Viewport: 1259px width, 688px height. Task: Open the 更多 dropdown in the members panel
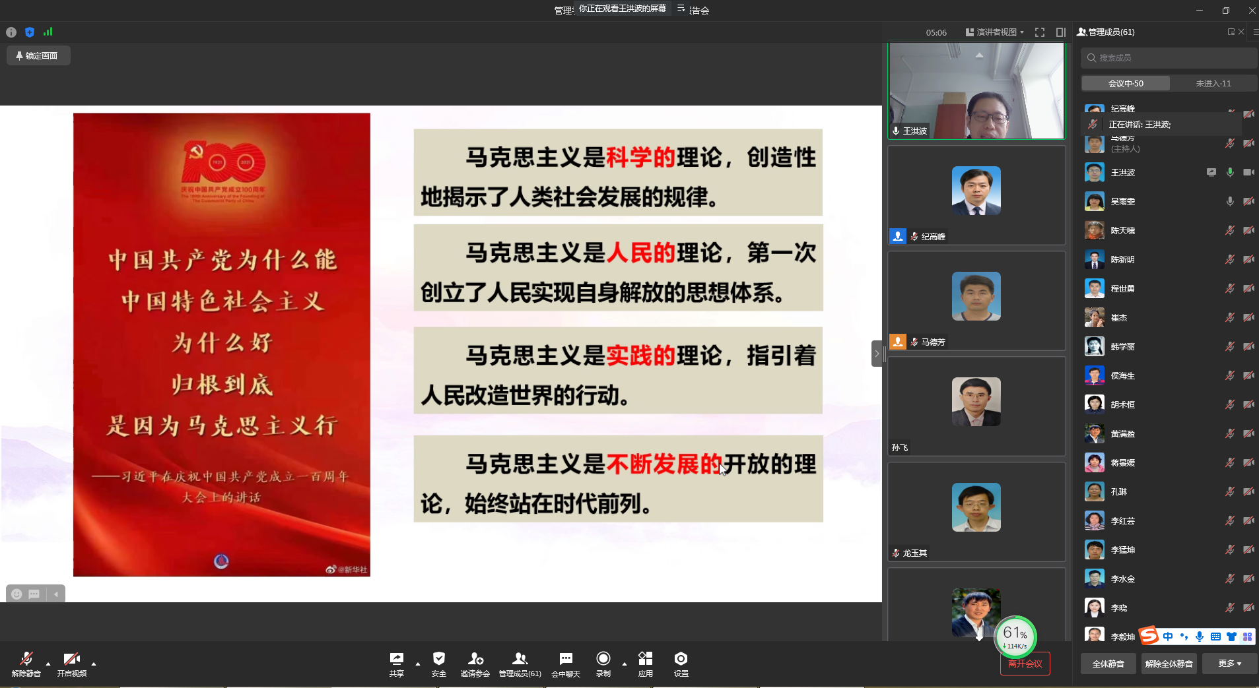[x=1229, y=664]
